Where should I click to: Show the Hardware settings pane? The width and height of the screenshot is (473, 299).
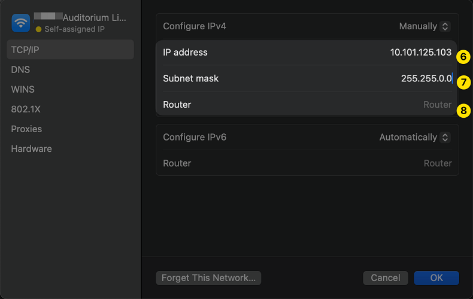coord(31,148)
